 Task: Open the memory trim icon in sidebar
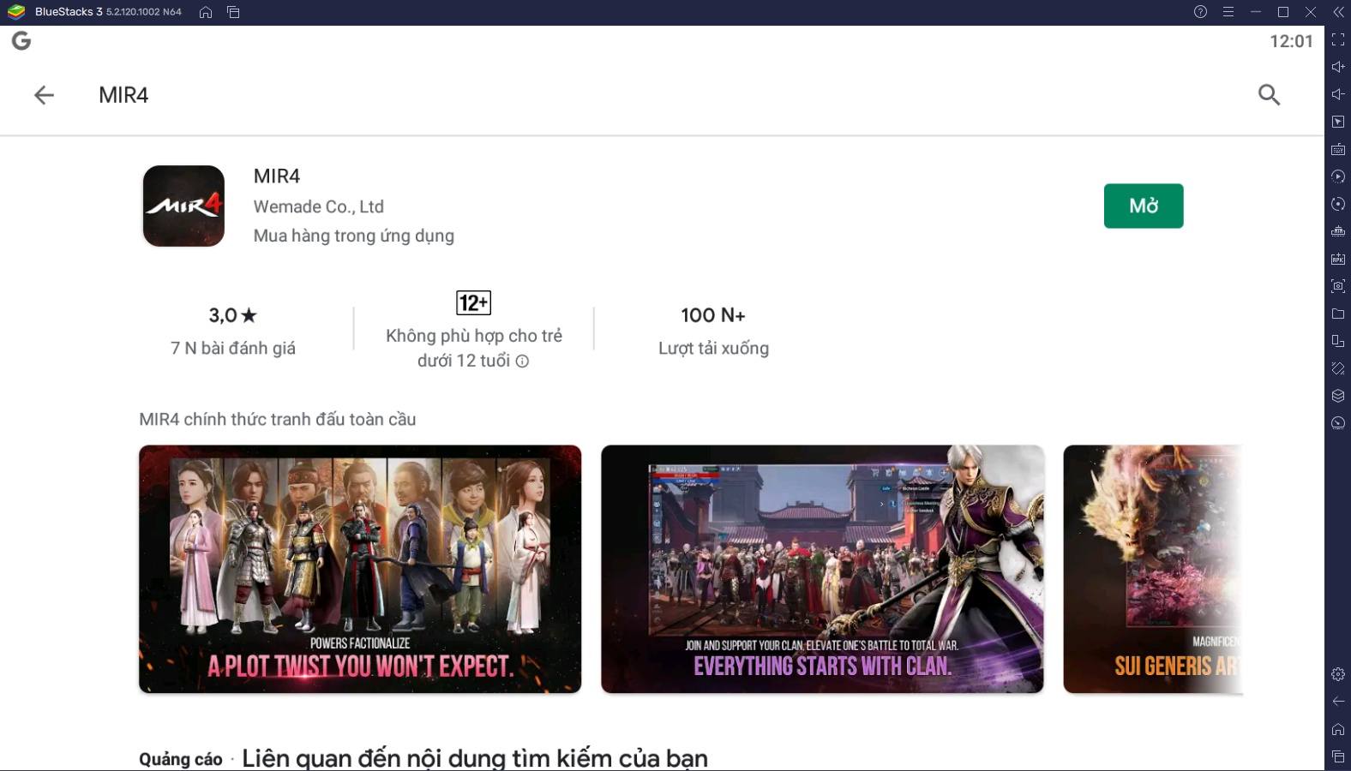(x=1338, y=231)
